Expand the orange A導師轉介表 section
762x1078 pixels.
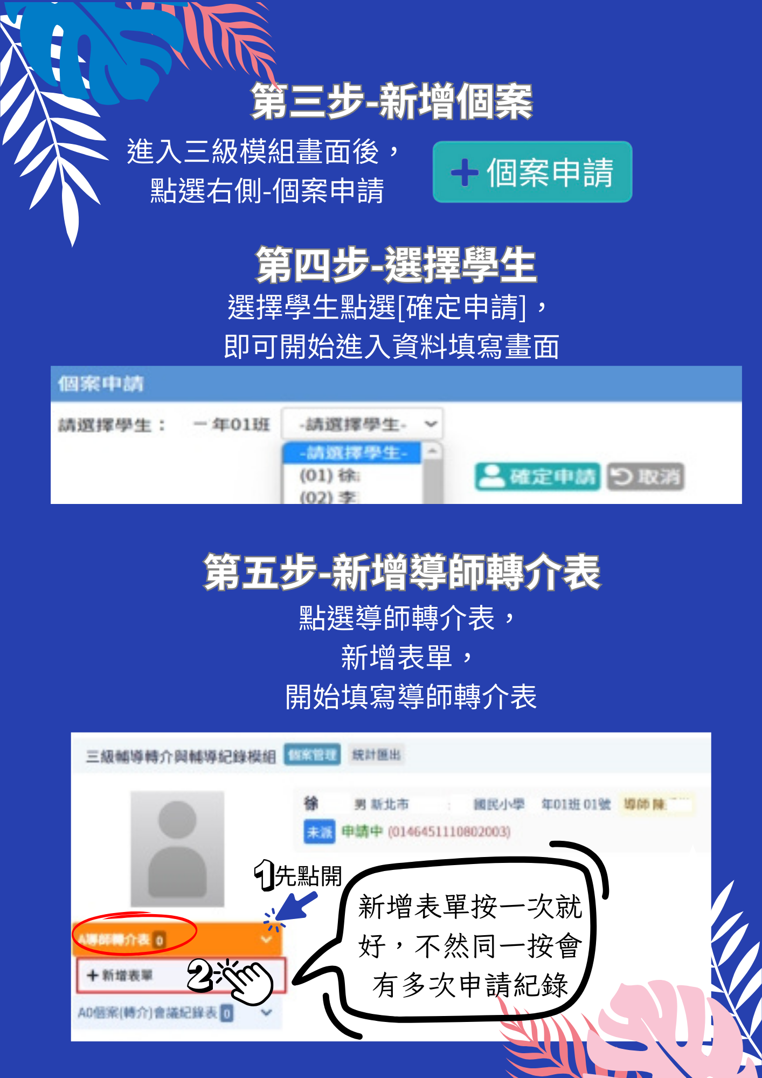click(177, 939)
